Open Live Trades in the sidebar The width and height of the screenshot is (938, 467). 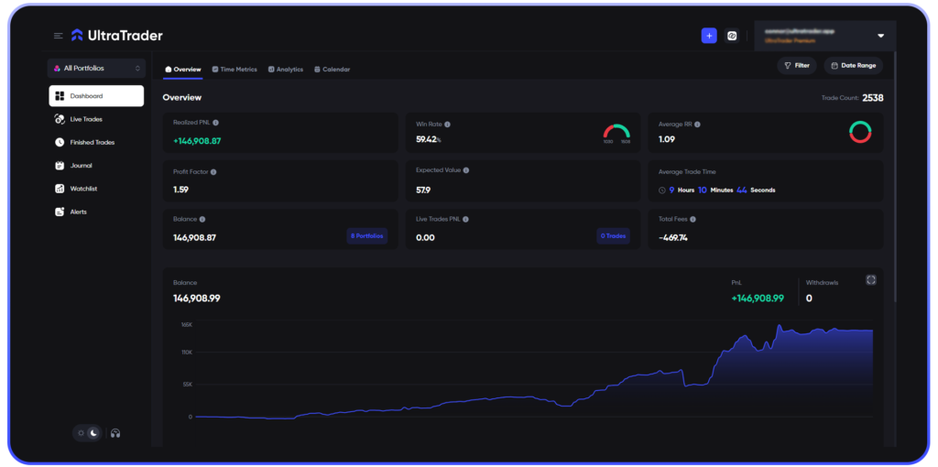(86, 119)
